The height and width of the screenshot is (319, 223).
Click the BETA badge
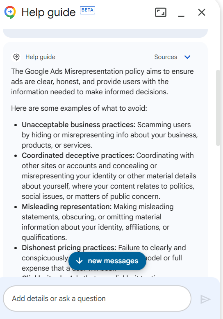click(87, 10)
